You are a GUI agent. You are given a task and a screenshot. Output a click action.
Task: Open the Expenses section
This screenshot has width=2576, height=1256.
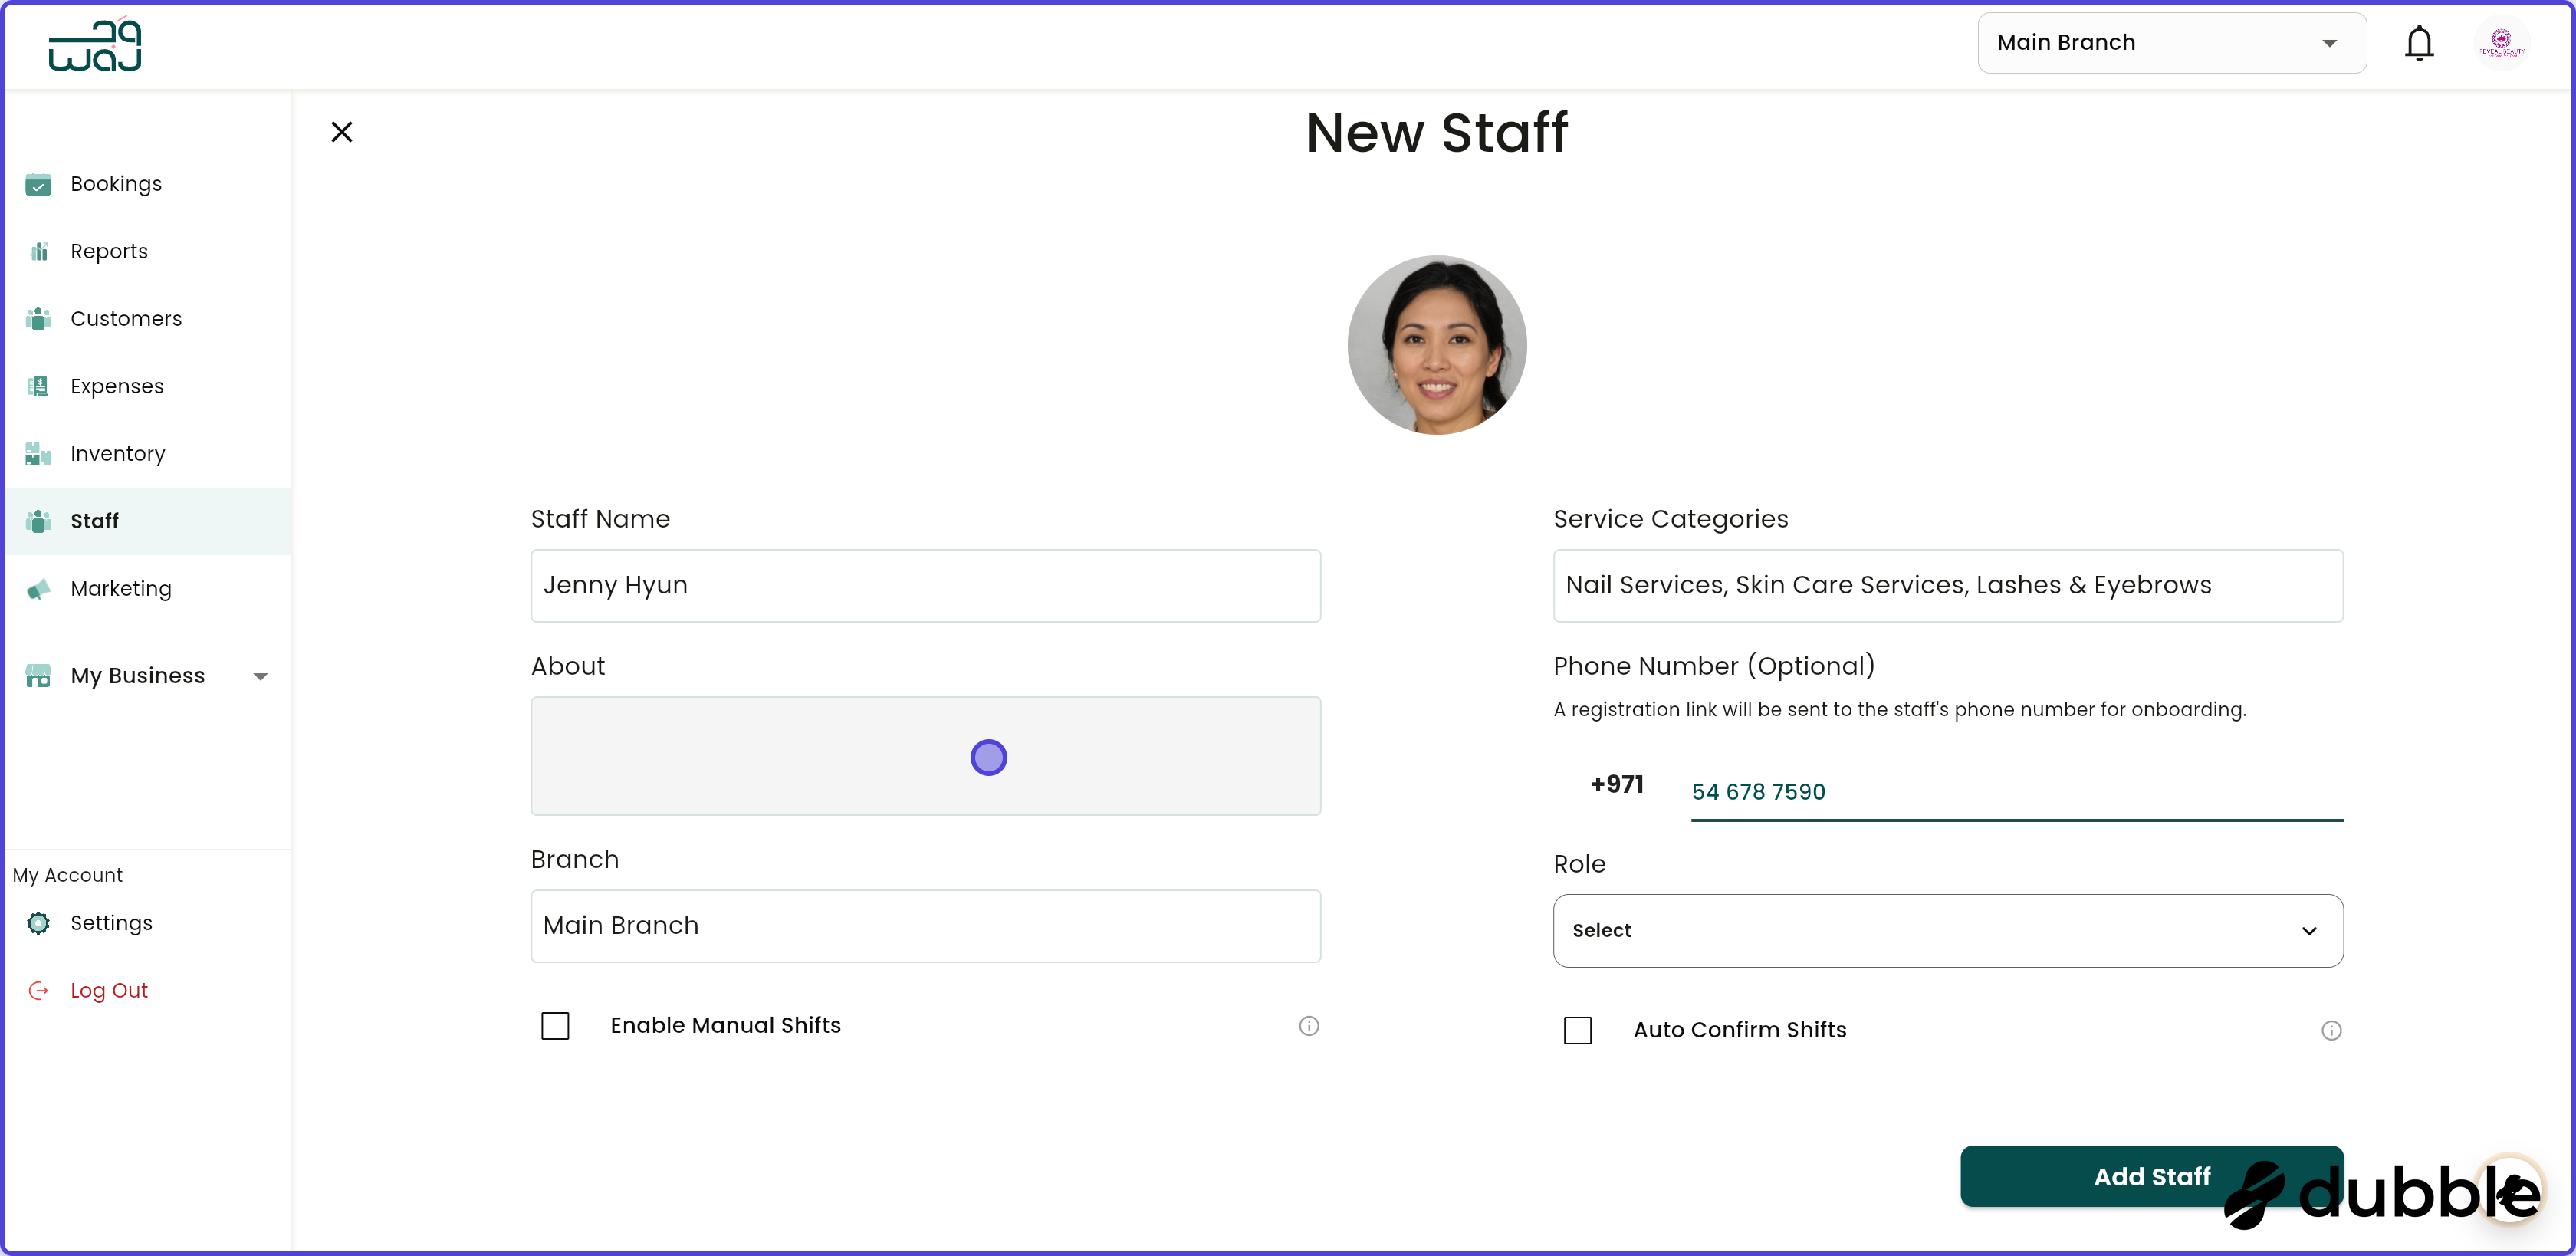coord(116,386)
